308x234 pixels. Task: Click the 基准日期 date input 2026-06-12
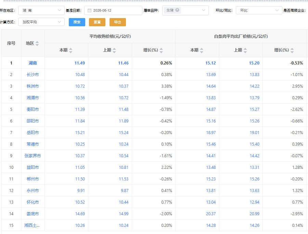(113, 10)
